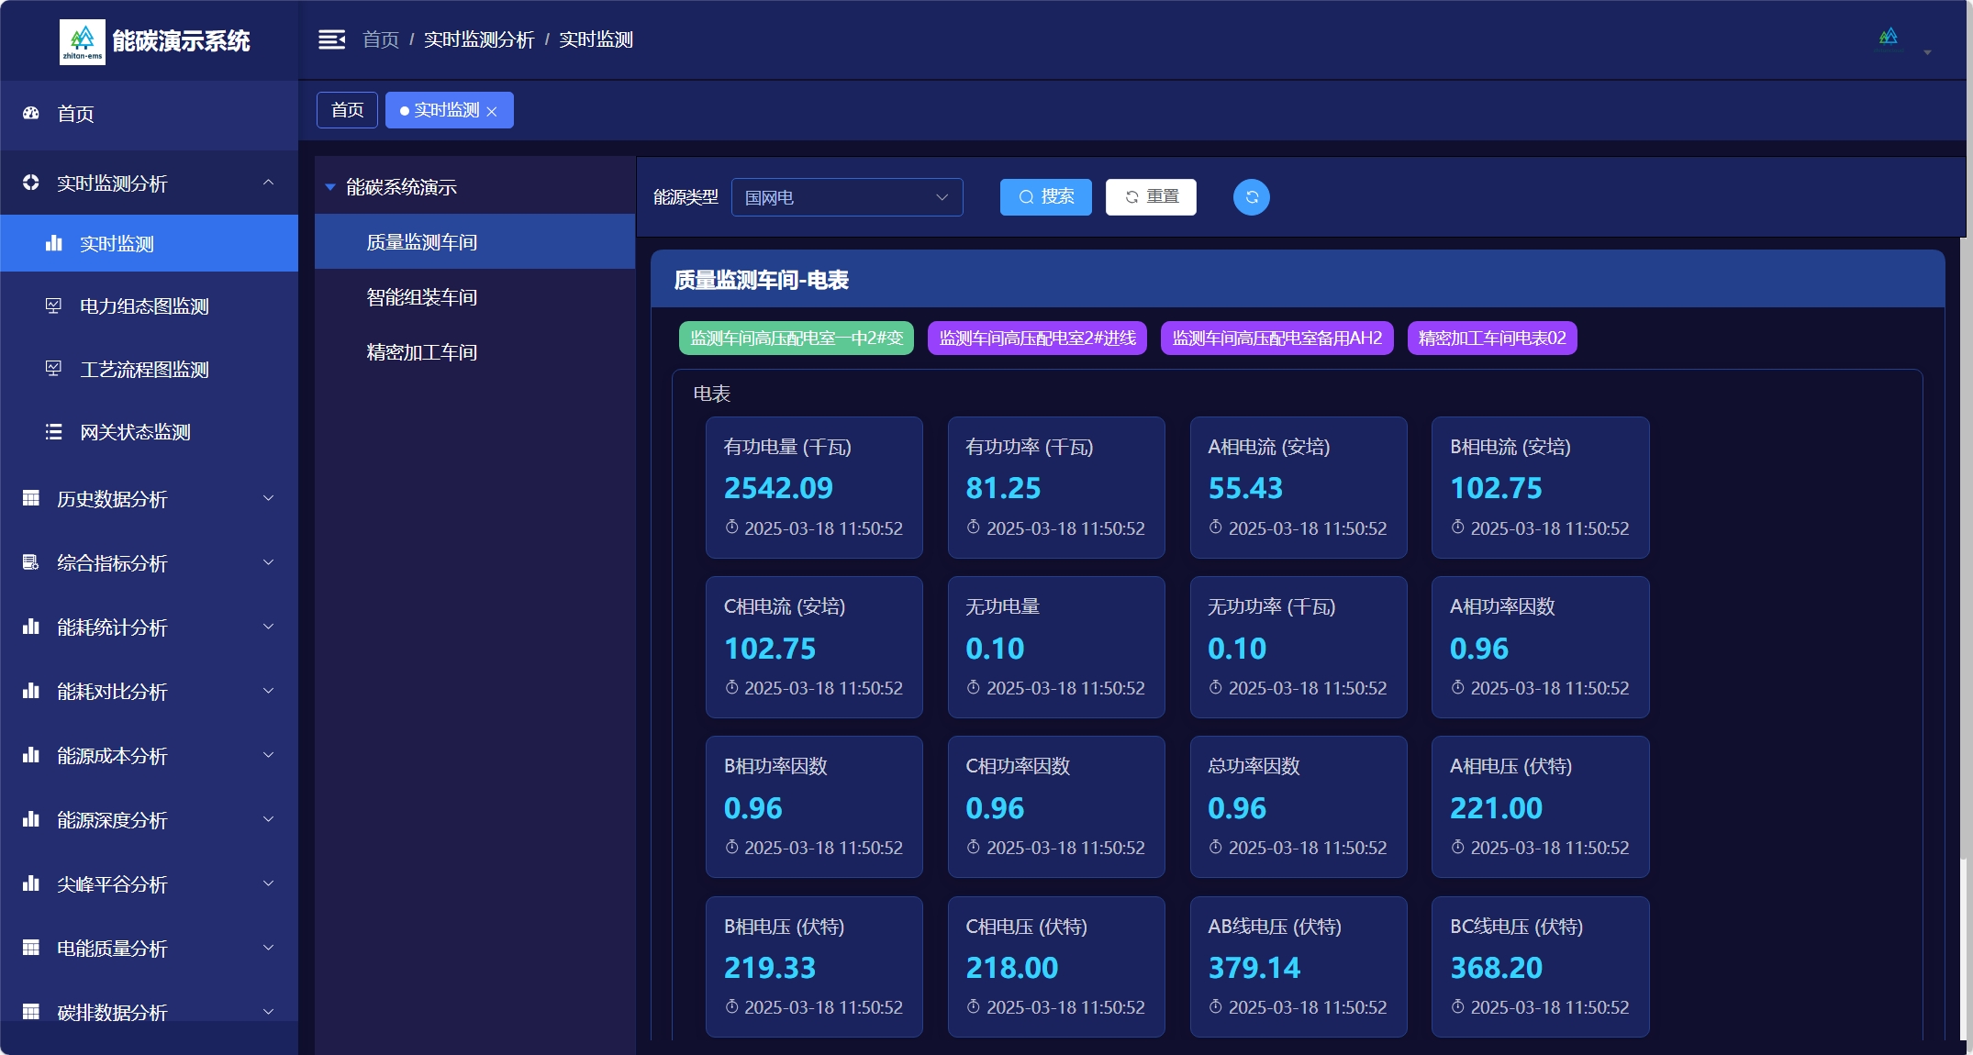Click the 能碳演示系统 logo image
The width and height of the screenshot is (1973, 1055).
pyautogui.click(x=83, y=41)
